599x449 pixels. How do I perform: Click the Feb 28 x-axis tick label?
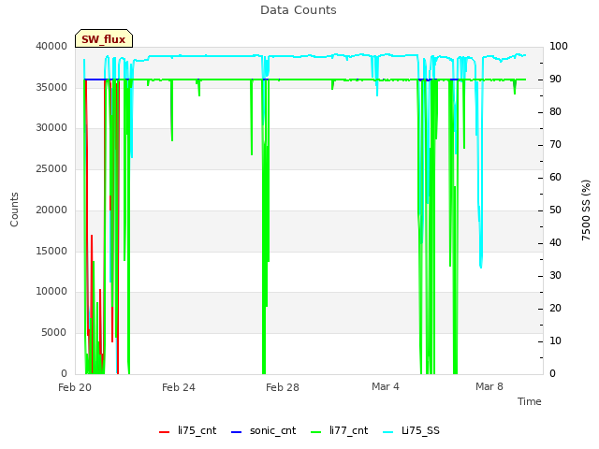[283, 387]
